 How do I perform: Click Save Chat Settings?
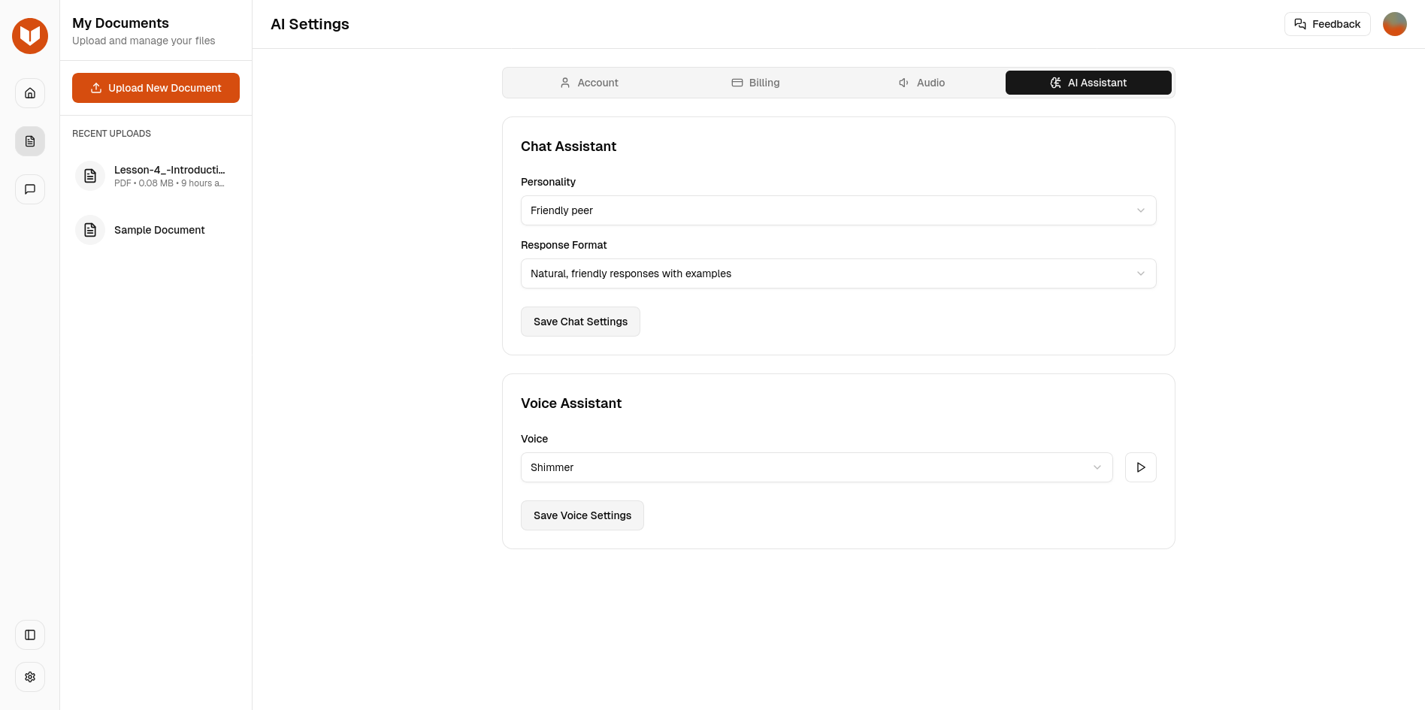pos(580,322)
